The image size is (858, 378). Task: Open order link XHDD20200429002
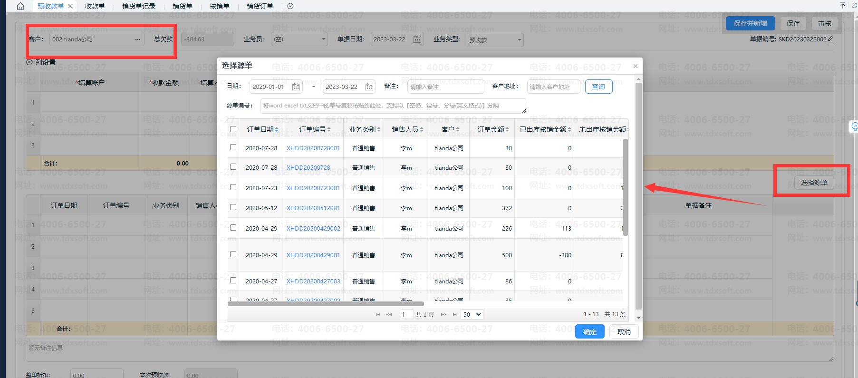point(313,228)
